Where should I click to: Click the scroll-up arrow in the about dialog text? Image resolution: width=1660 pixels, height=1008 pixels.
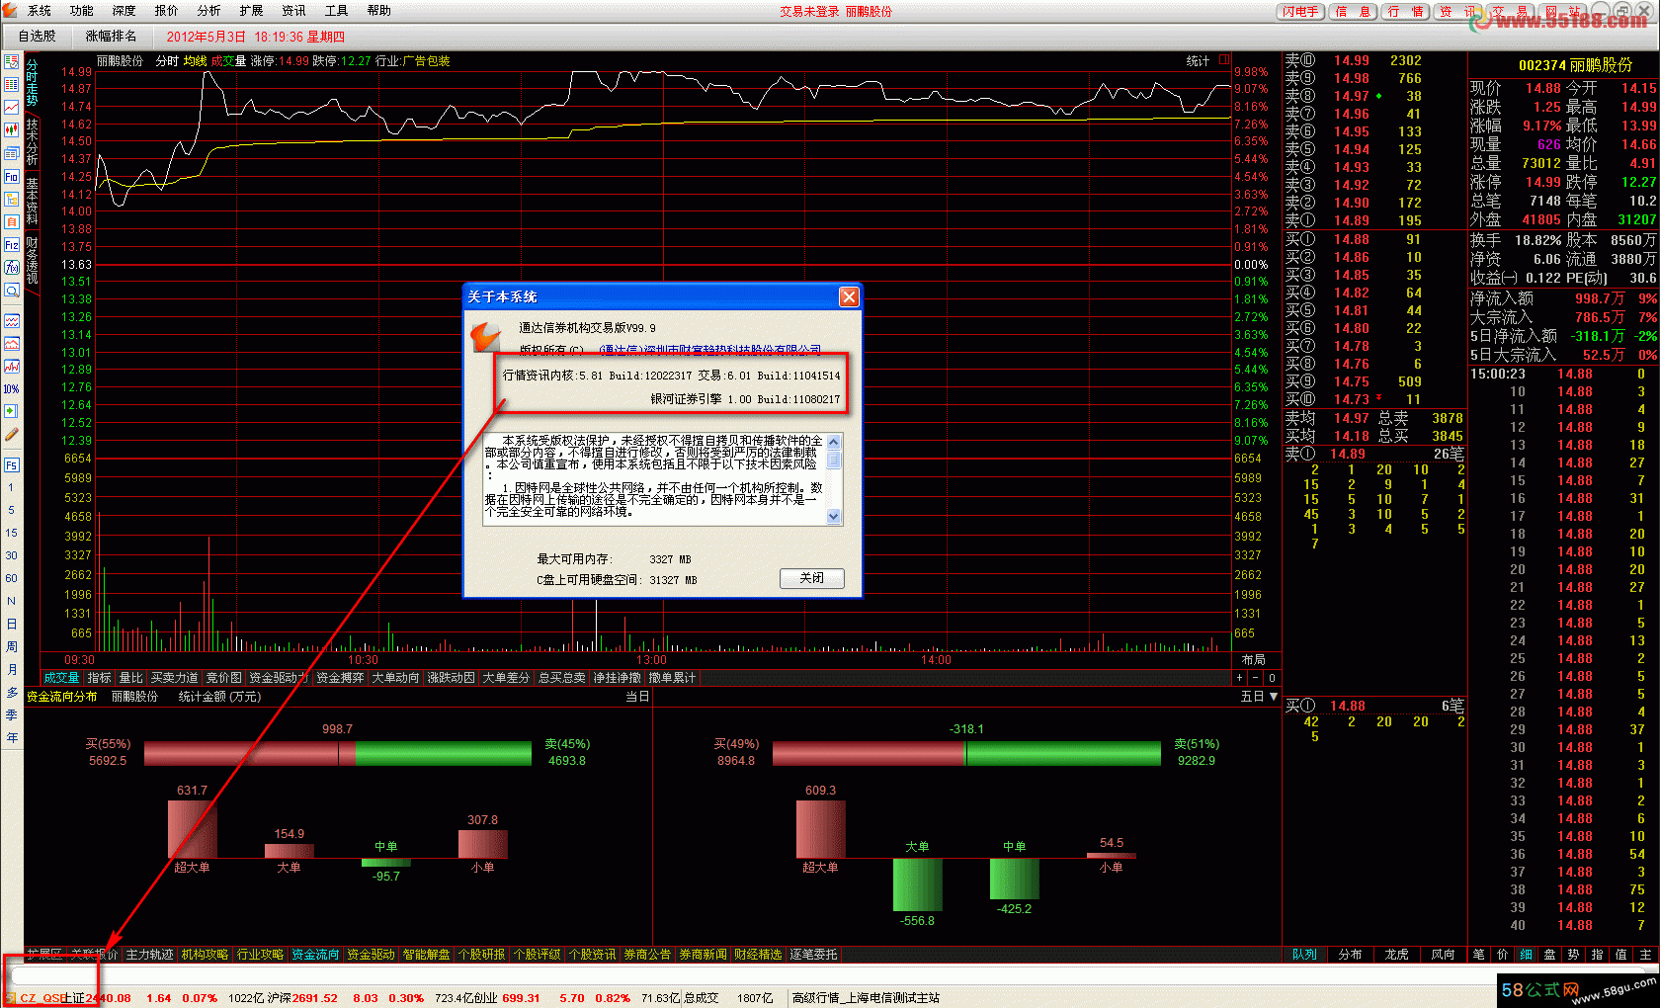click(834, 442)
